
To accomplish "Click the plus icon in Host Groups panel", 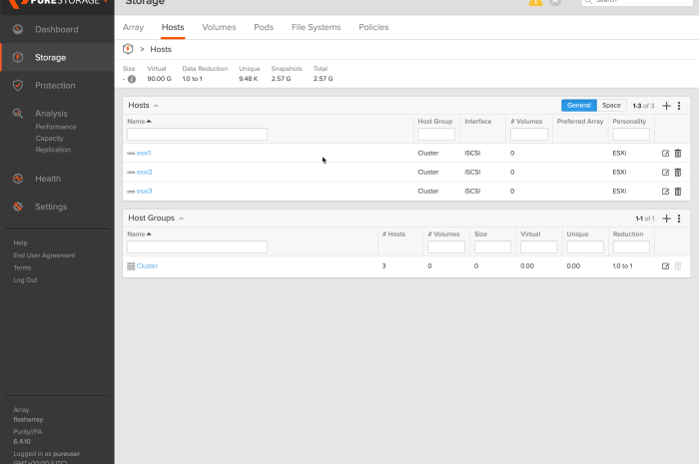I will (666, 219).
